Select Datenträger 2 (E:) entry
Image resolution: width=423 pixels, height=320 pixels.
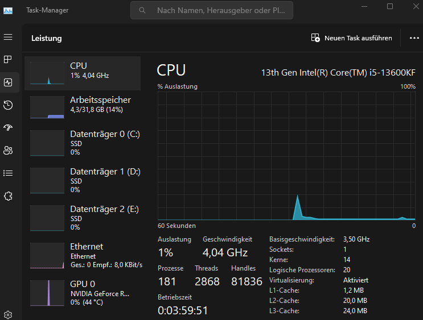pos(83,218)
